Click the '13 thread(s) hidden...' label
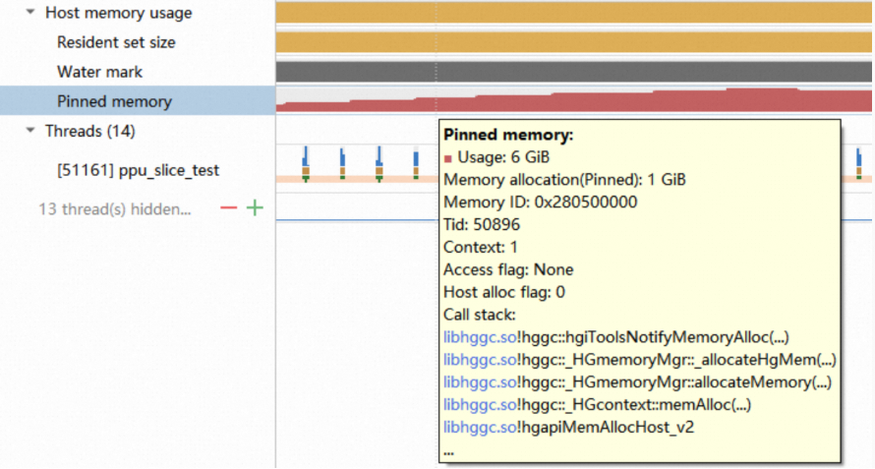The width and height of the screenshot is (875, 469). pyautogui.click(x=115, y=209)
